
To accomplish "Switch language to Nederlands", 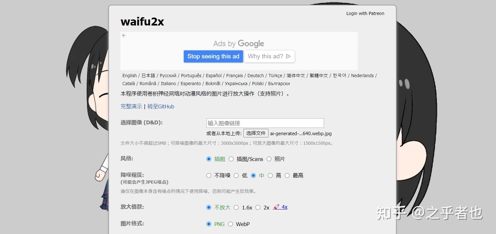I will (362, 76).
